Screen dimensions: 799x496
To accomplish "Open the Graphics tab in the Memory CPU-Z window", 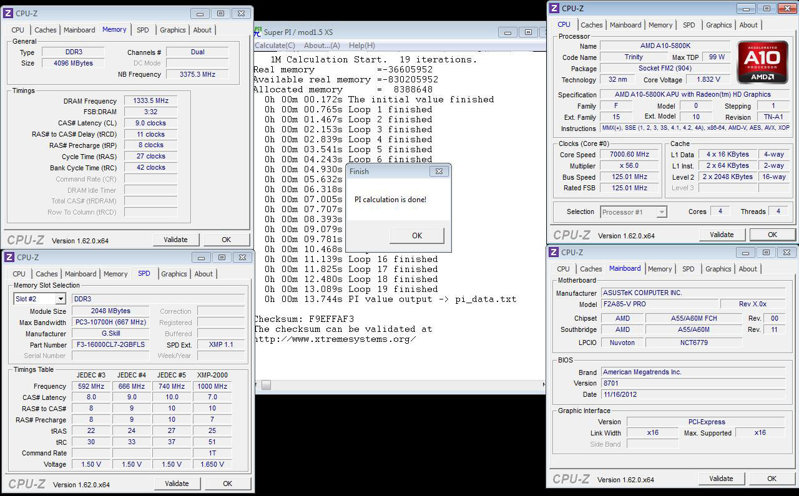I will pos(173,30).
